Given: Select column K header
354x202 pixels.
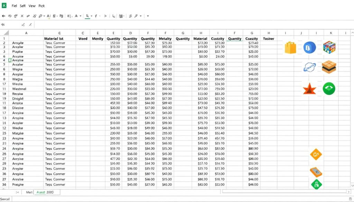Looking at the screenshot, I should (331, 33).
